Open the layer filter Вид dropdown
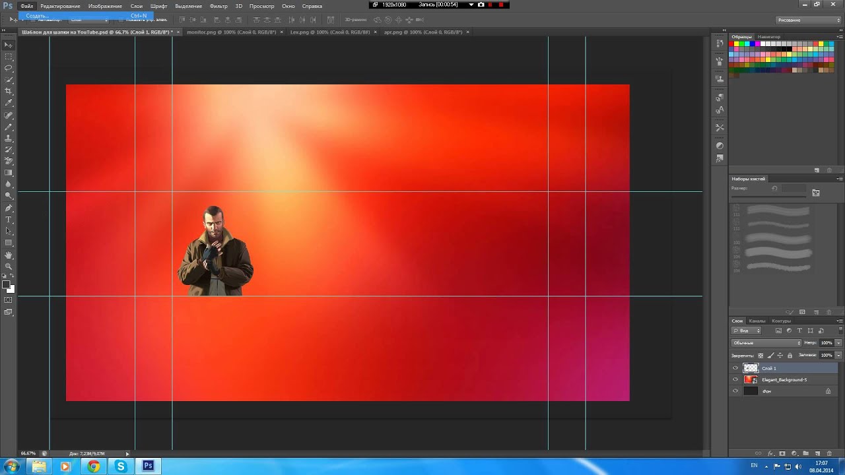Image resolution: width=845 pixels, height=475 pixels. (747, 331)
